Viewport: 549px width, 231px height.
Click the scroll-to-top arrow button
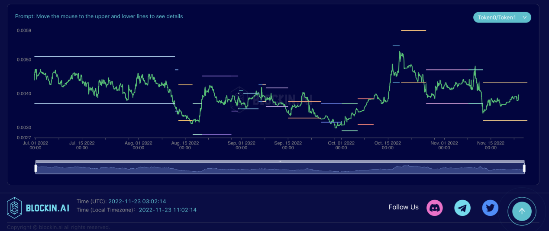pos(522,211)
